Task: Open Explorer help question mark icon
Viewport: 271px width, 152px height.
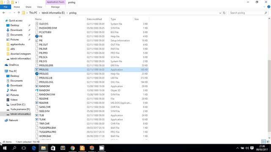Action: [269, 7]
